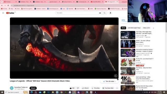
Task: Open 'Panoramica campione Syndra' video title
Action: (144, 50)
